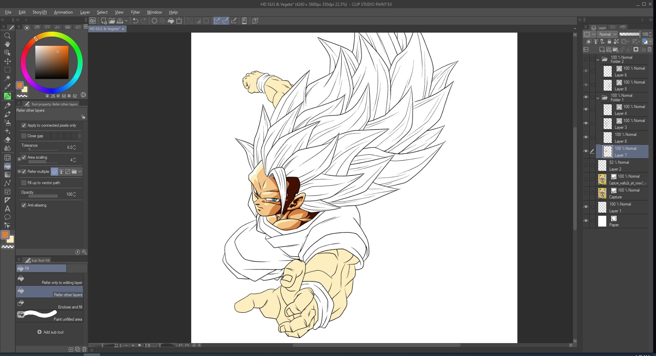Select the Blend tool
The image size is (656, 356).
tap(7, 148)
